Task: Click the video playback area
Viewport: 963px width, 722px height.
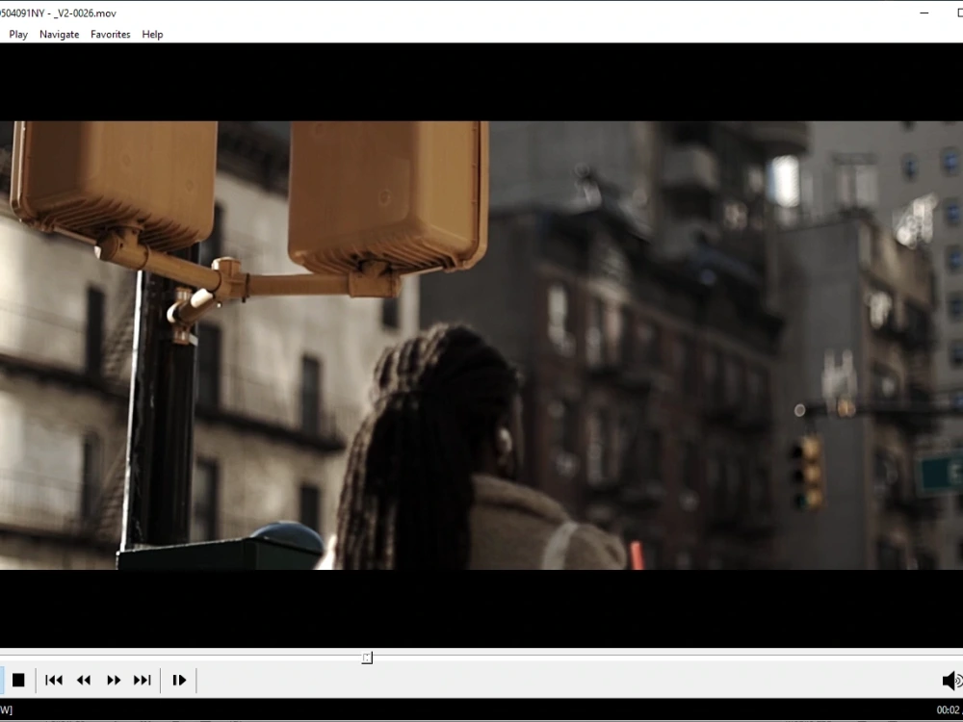Action: pyautogui.click(x=481, y=345)
